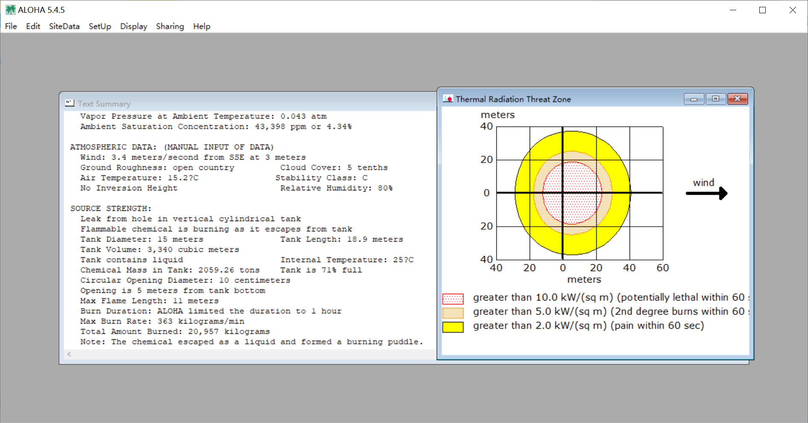Close the Thermal Radiation Threat Zone window

(x=738, y=99)
